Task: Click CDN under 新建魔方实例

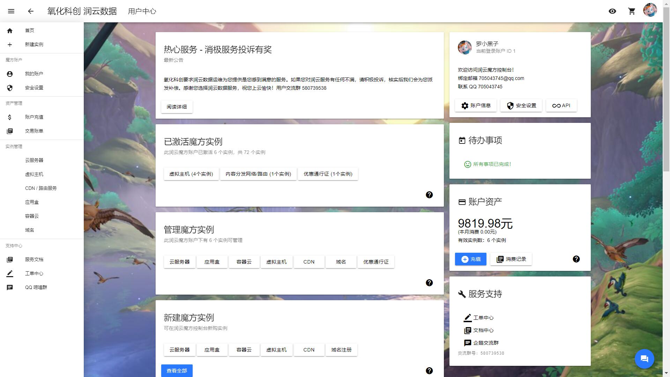Action: 309,350
